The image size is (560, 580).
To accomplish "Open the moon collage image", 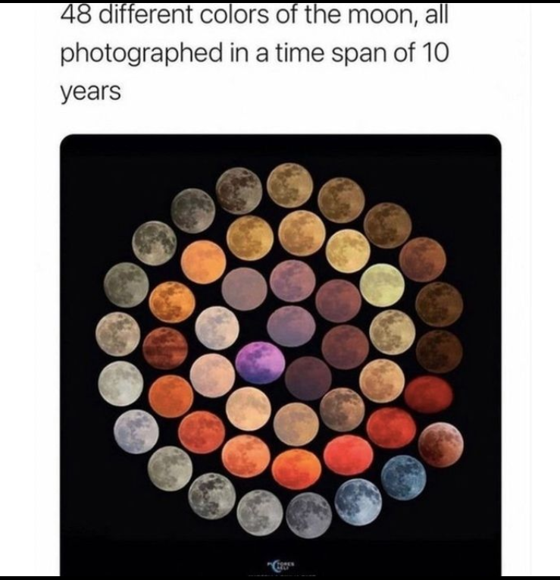I will (x=280, y=354).
